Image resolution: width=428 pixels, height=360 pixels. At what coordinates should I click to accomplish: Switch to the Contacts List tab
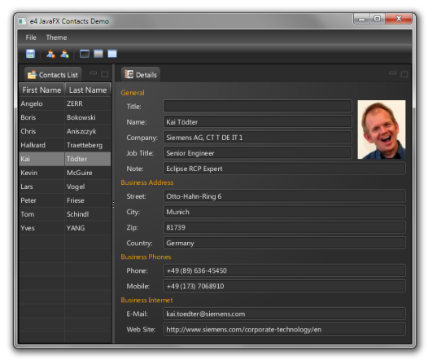coord(53,75)
